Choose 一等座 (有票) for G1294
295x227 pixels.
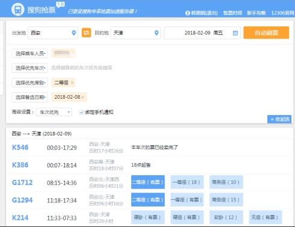coord(187,200)
